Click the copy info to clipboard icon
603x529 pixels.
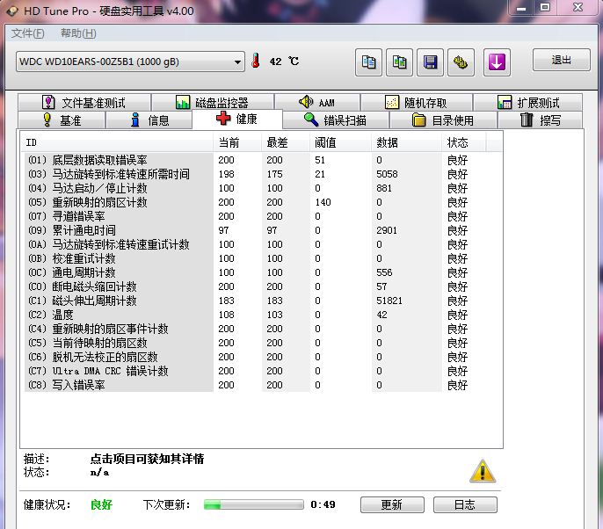pyautogui.click(x=368, y=62)
